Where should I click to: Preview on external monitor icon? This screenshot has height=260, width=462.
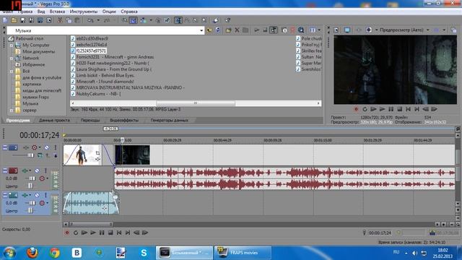pos(347,30)
